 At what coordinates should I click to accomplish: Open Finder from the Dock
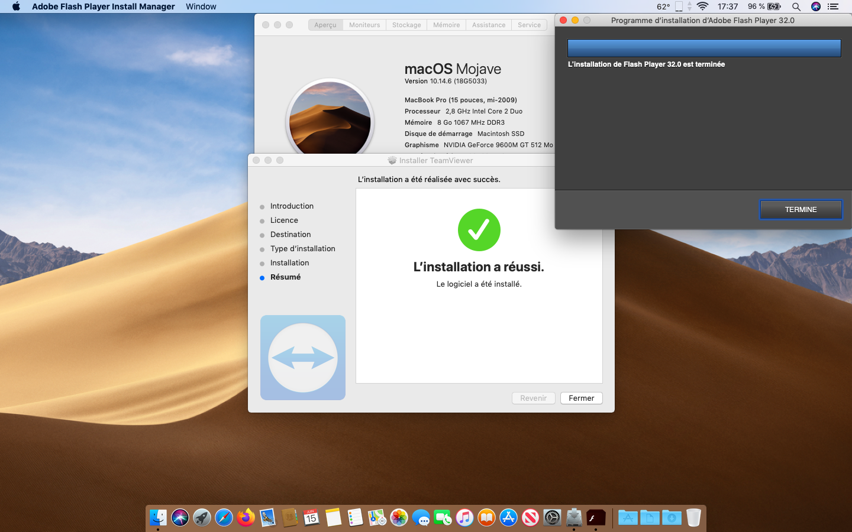(158, 518)
